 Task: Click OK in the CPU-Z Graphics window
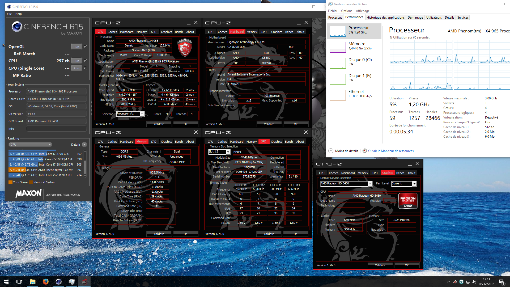[x=407, y=265]
